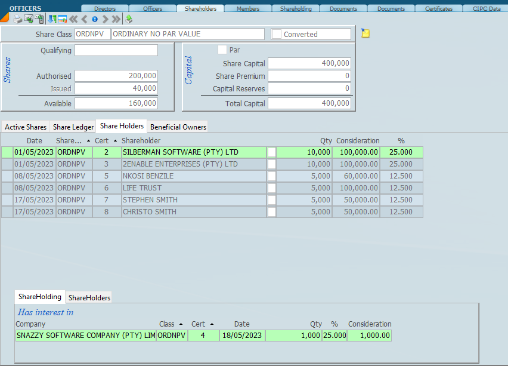Click the green upload arrow toolbar icon
Viewport: 508px width, 366px height.
129,19
